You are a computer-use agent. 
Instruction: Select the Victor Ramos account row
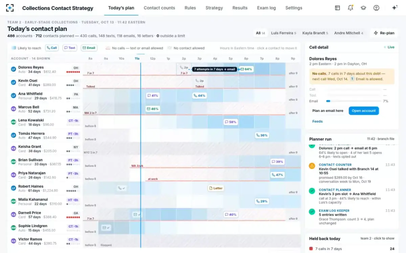(x=45, y=241)
